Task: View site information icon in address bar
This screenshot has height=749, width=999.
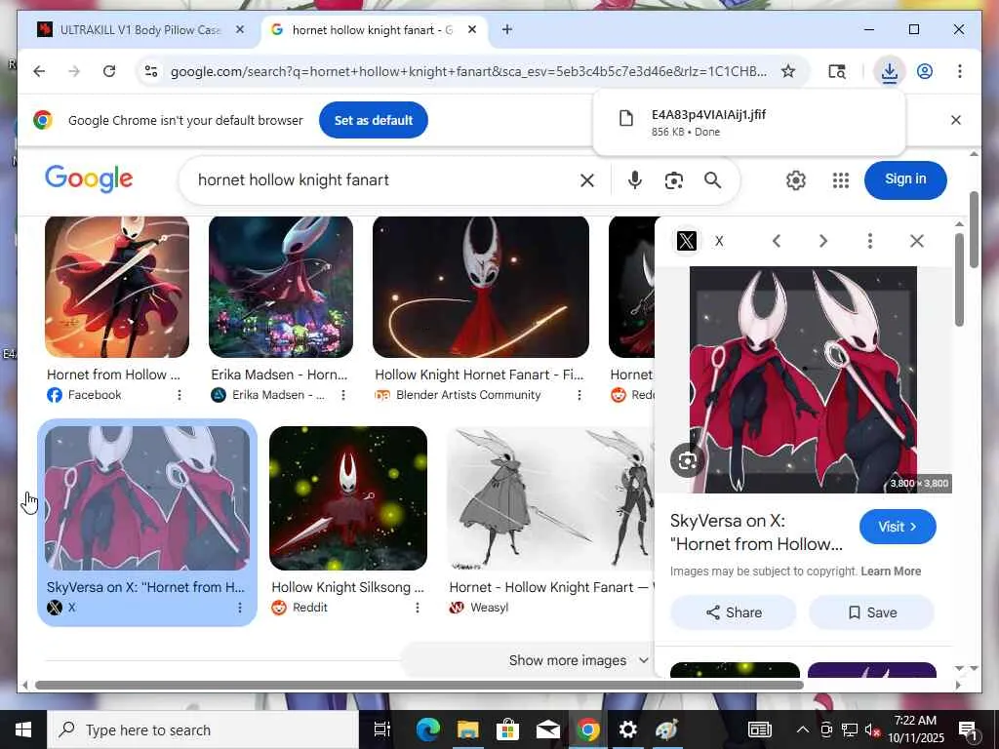Action: coord(151,71)
